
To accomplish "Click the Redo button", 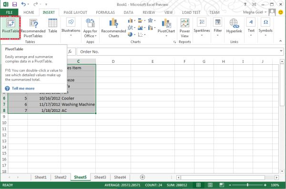I will [36, 4].
